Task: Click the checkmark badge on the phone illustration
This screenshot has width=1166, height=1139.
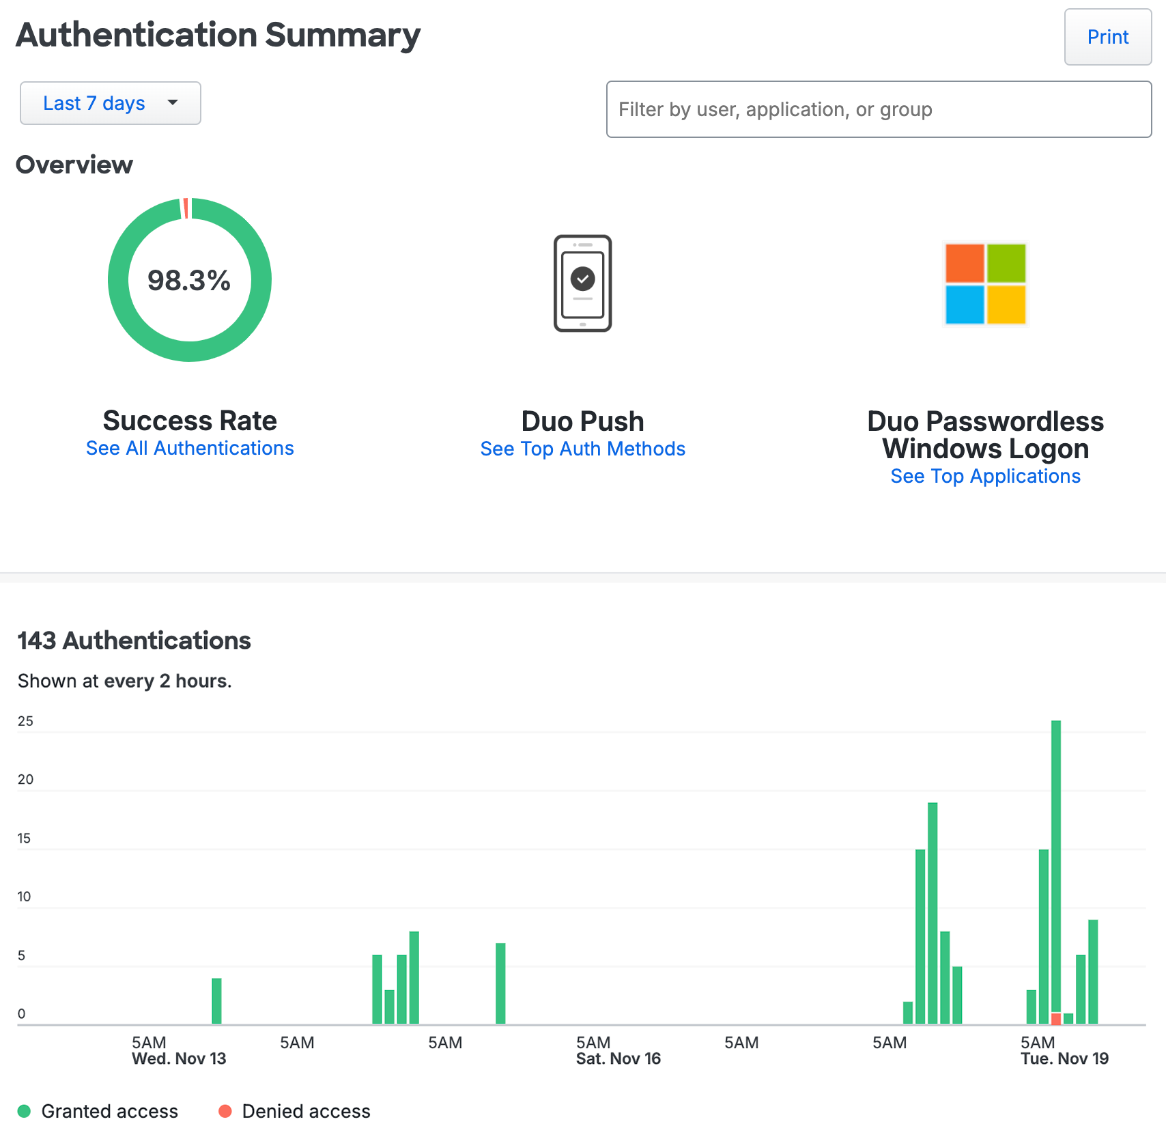Action: coord(582,279)
